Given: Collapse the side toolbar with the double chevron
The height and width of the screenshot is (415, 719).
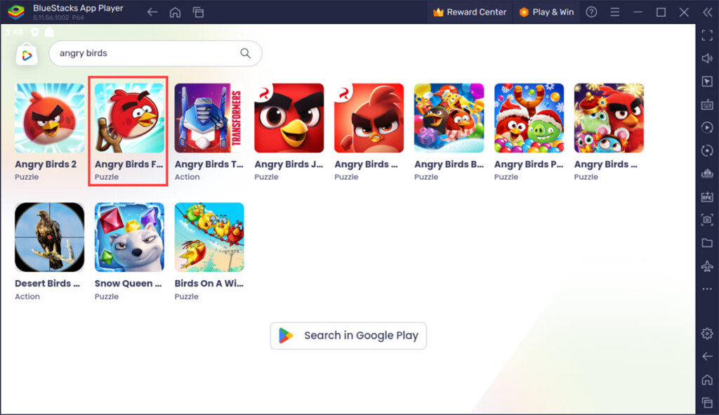Looking at the screenshot, I should [708, 13].
